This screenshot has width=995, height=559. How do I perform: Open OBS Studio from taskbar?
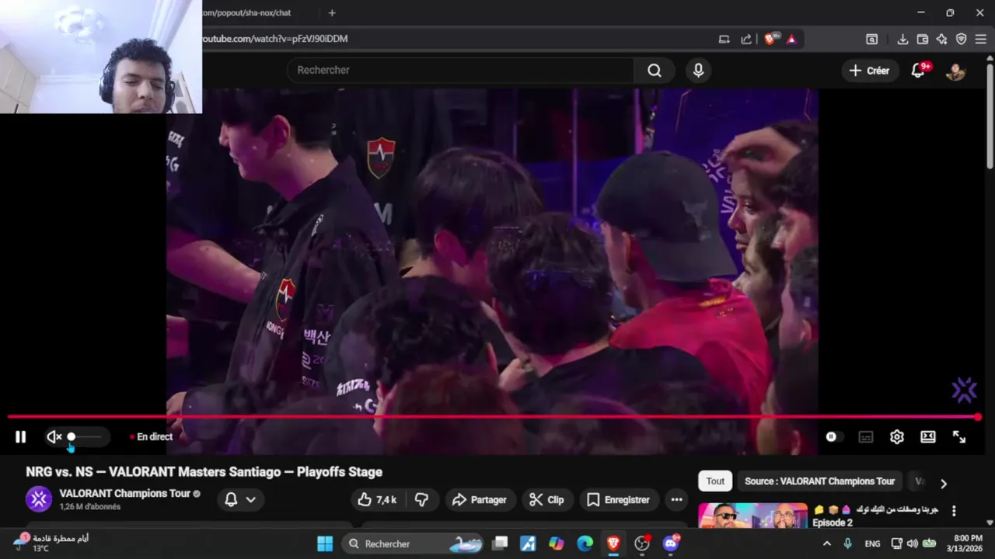click(x=642, y=543)
